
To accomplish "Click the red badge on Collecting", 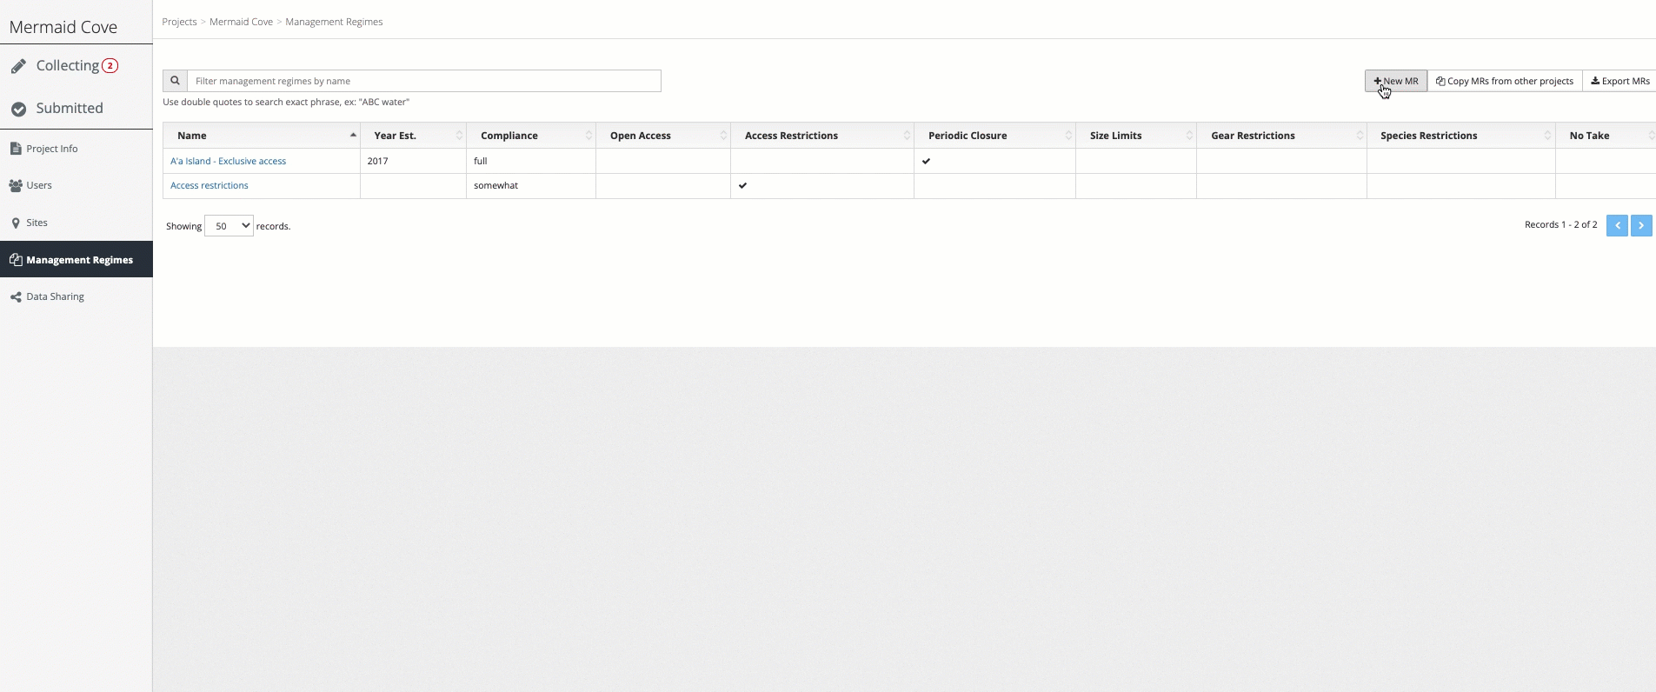I will tap(110, 65).
